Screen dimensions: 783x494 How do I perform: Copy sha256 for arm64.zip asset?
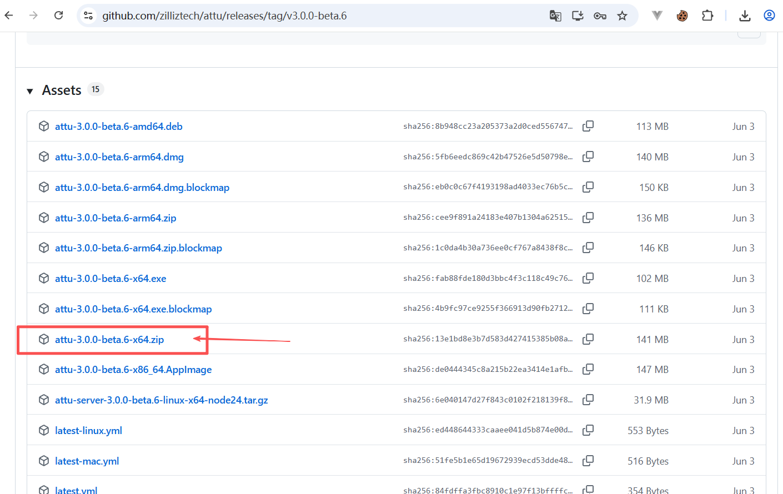tap(588, 218)
